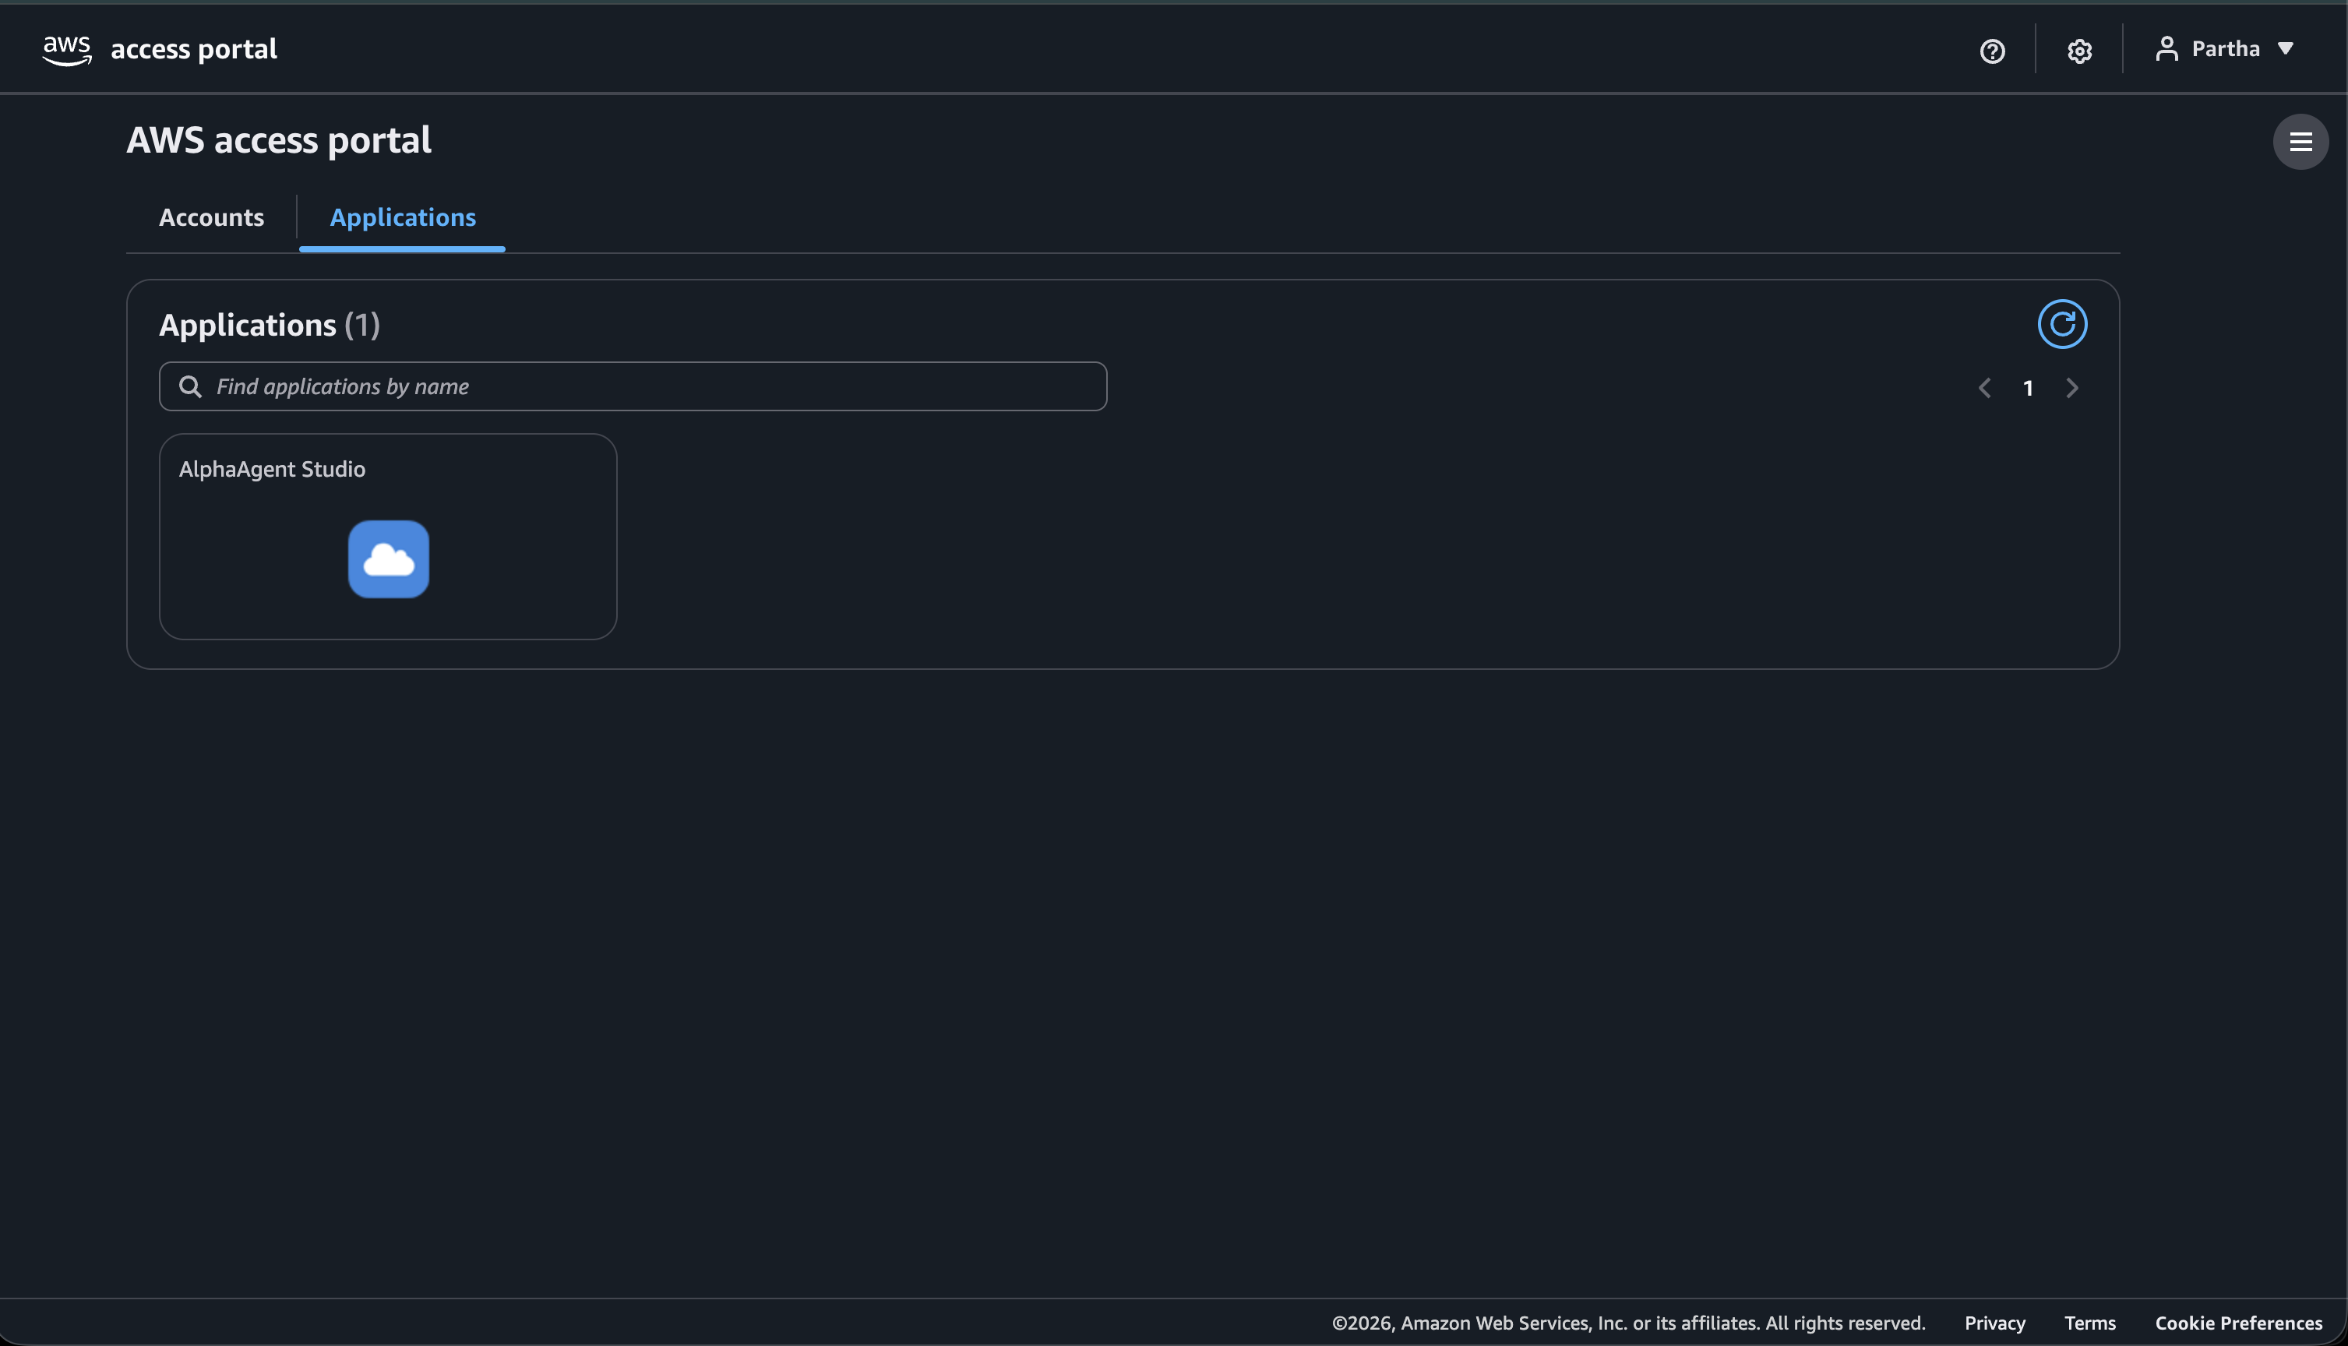The image size is (2348, 1346).
Task: Launch the AlphaAgent Studio cloud icon
Action: point(388,559)
